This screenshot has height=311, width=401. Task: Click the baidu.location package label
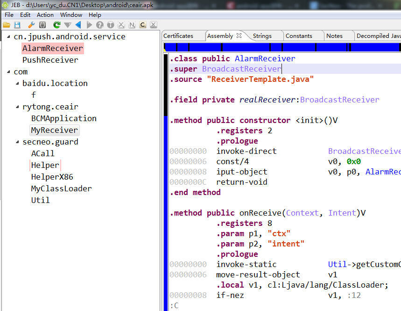tap(55, 84)
